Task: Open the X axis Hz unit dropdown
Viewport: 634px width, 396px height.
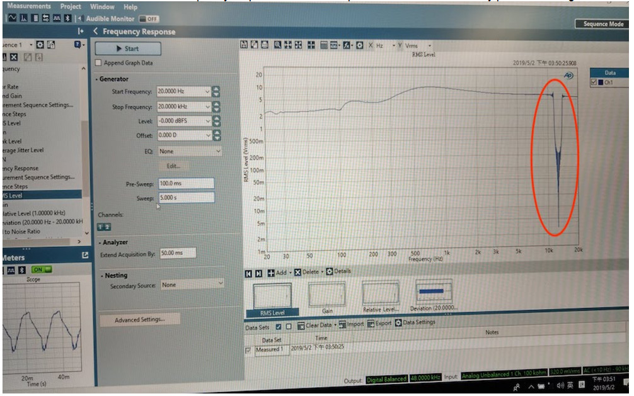Action: (x=393, y=46)
